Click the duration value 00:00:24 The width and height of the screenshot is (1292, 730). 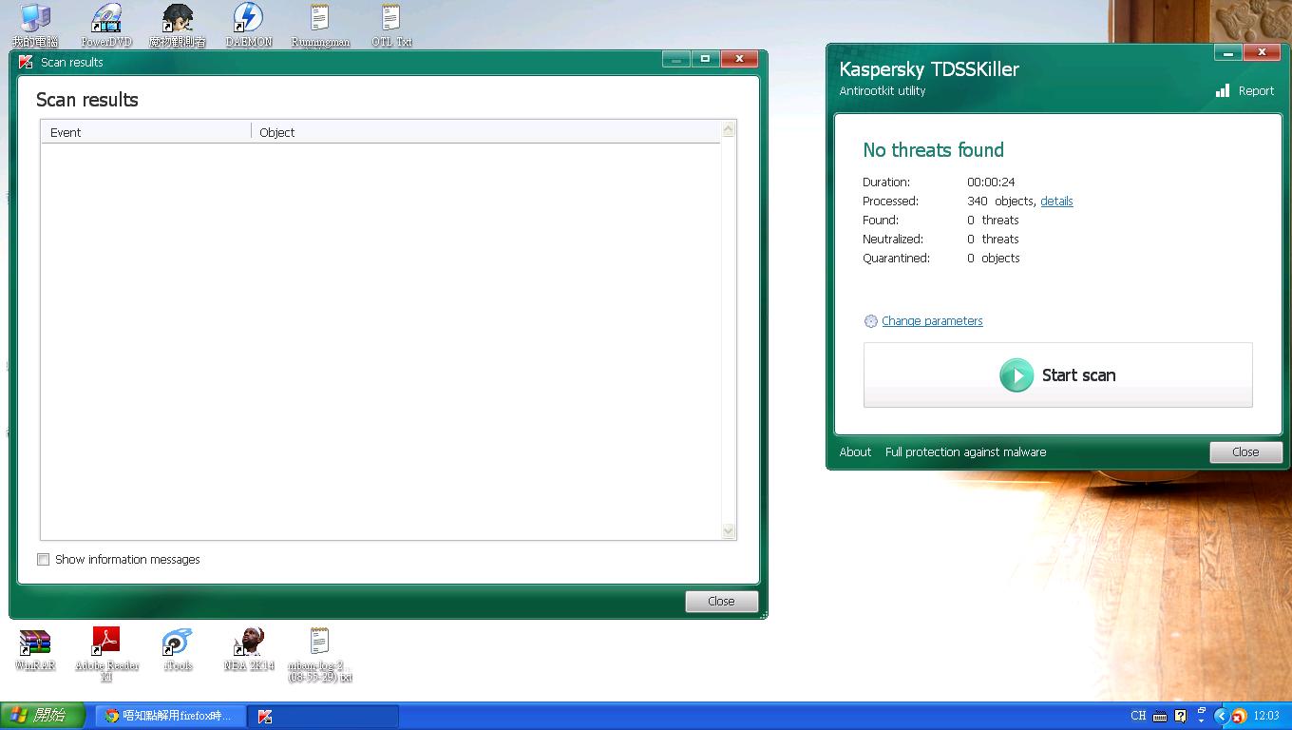991,182
